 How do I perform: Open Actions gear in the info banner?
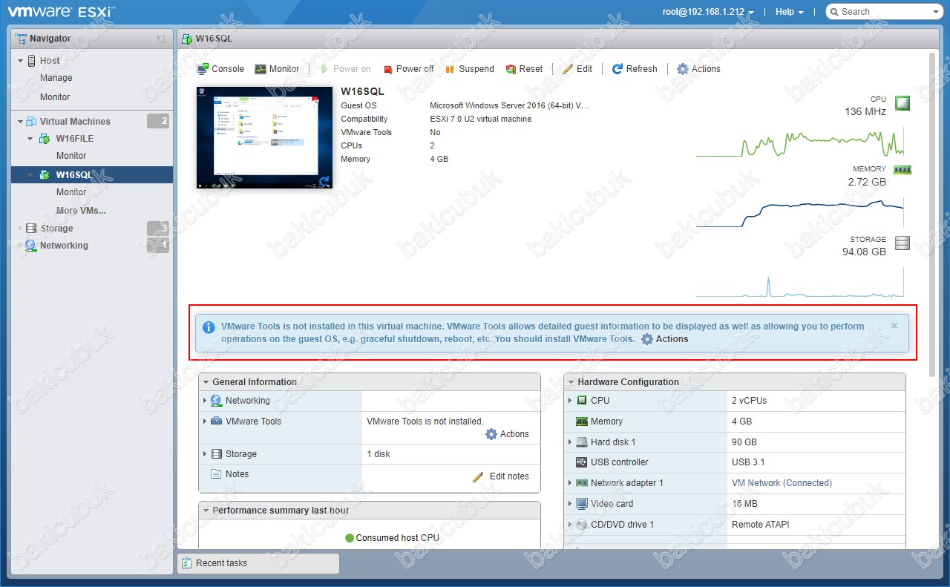click(665, 339)
